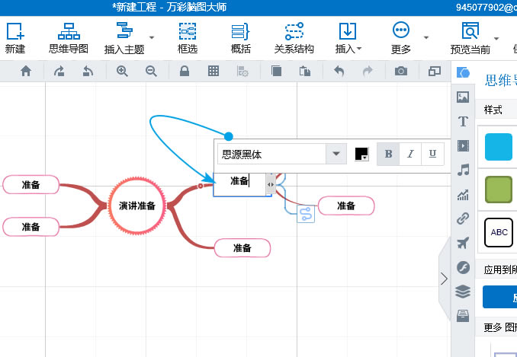Select the bottom-right 准备 node

point(242,247)
